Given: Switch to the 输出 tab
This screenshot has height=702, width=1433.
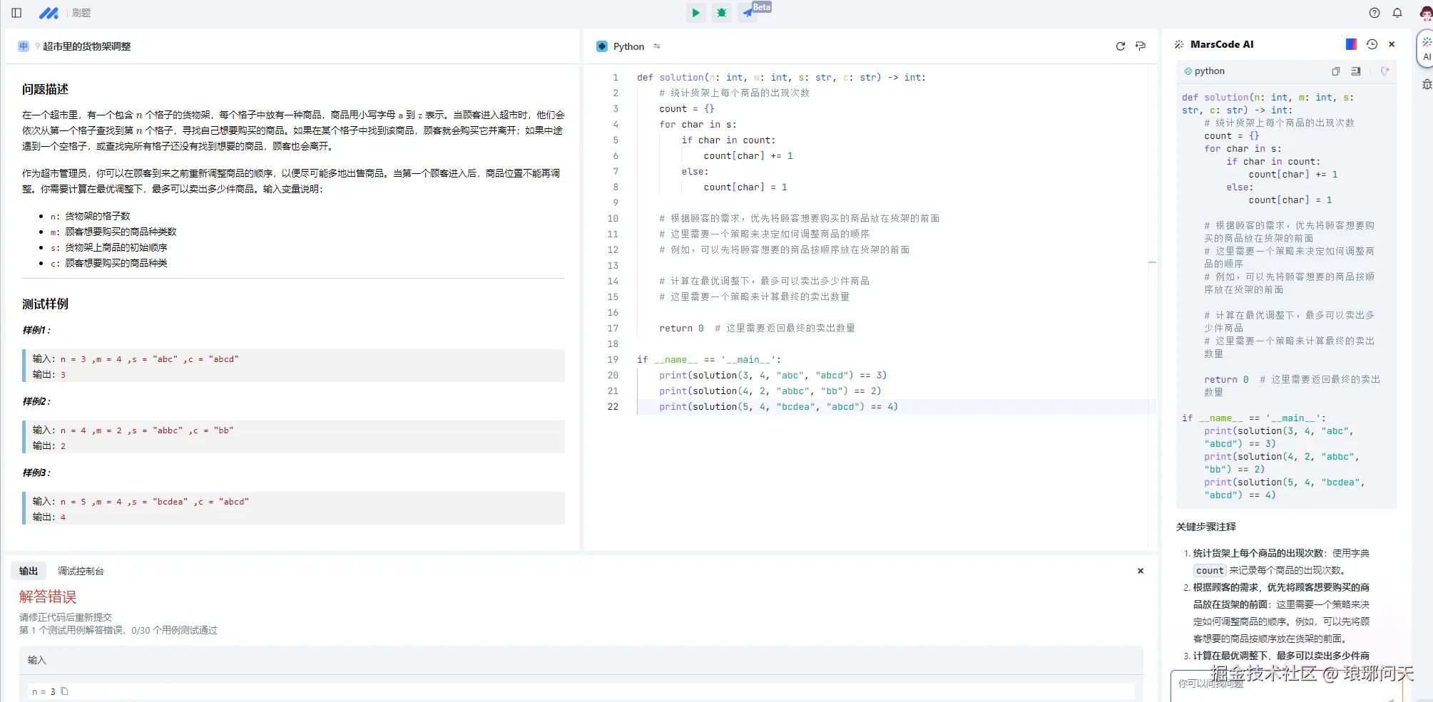Looking at the screenshot, I should coord(29,571).
